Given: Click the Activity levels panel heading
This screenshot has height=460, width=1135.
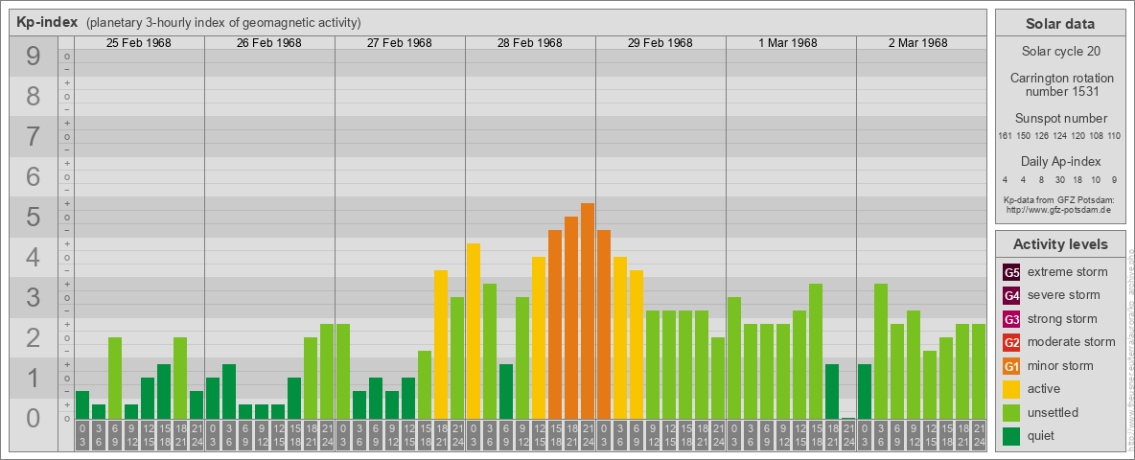Looking at the screenshot, I should tap(1060, 244).
